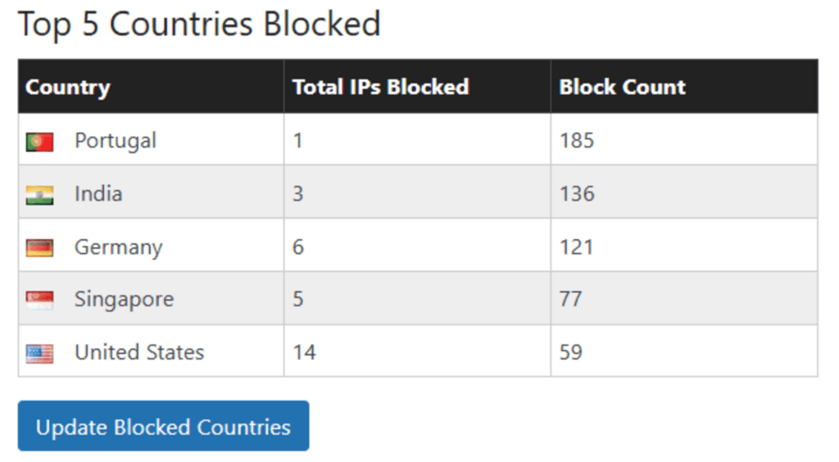The image size is (839, 462).
Task: Click India's block count value 136
Action: point(577,194)
